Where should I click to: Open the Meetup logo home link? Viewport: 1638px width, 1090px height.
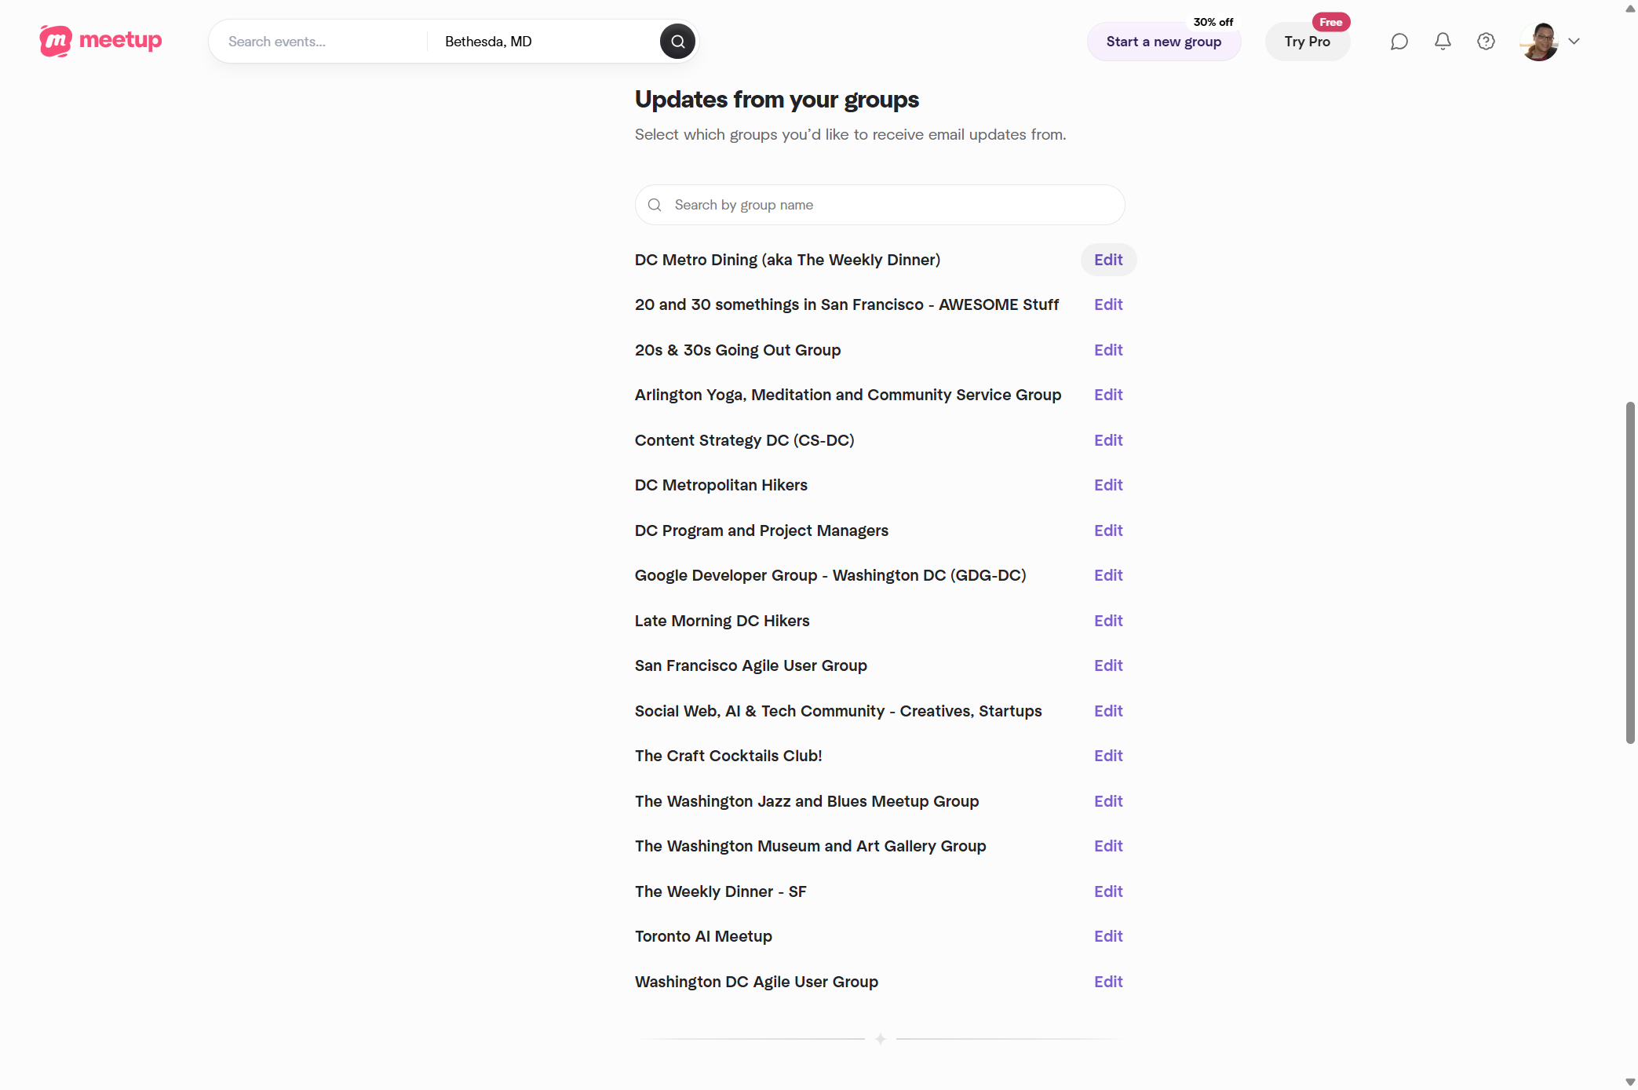(x=100, y=41)
